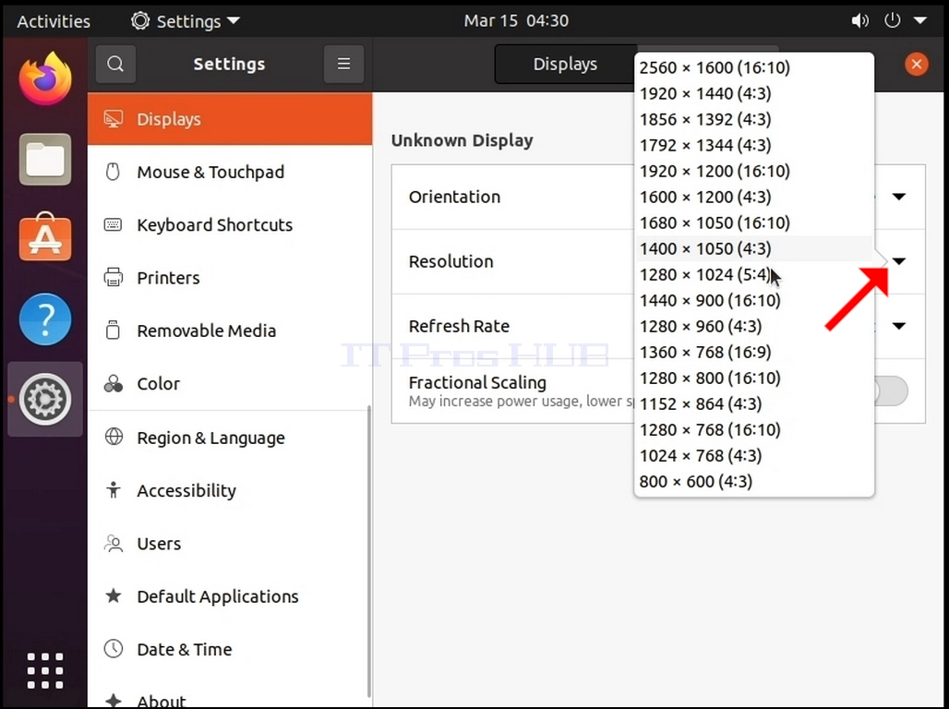Open Ubuntu Software from the dock
This screenshot has width=949, height=709.
click(x=45, y=237)
